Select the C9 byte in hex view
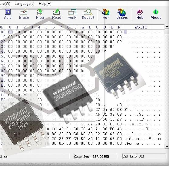 [x=76, y=139]
